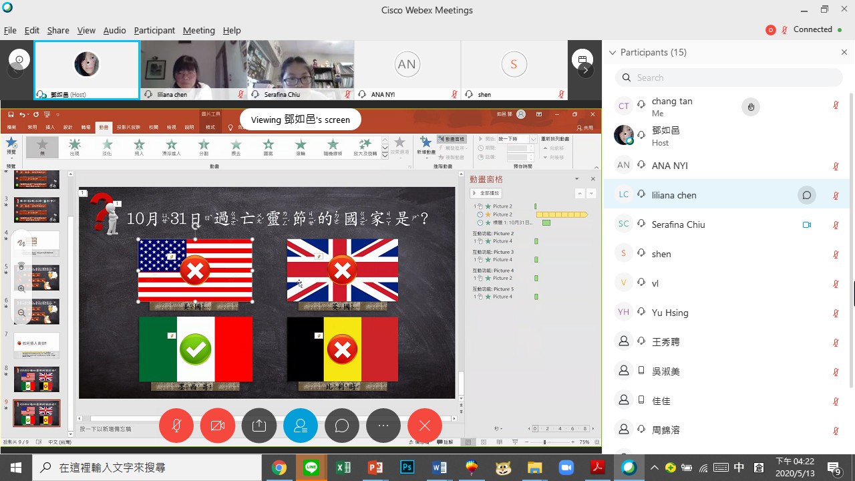Open the chat bubble button
The image size is (855, 481).
coord(342,426)
